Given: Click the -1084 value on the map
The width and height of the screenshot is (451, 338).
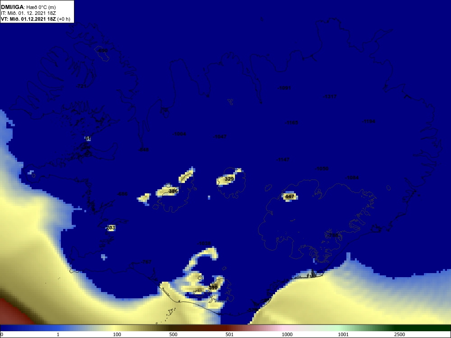Looking at the screenshot, I should [x=352, y=178].
